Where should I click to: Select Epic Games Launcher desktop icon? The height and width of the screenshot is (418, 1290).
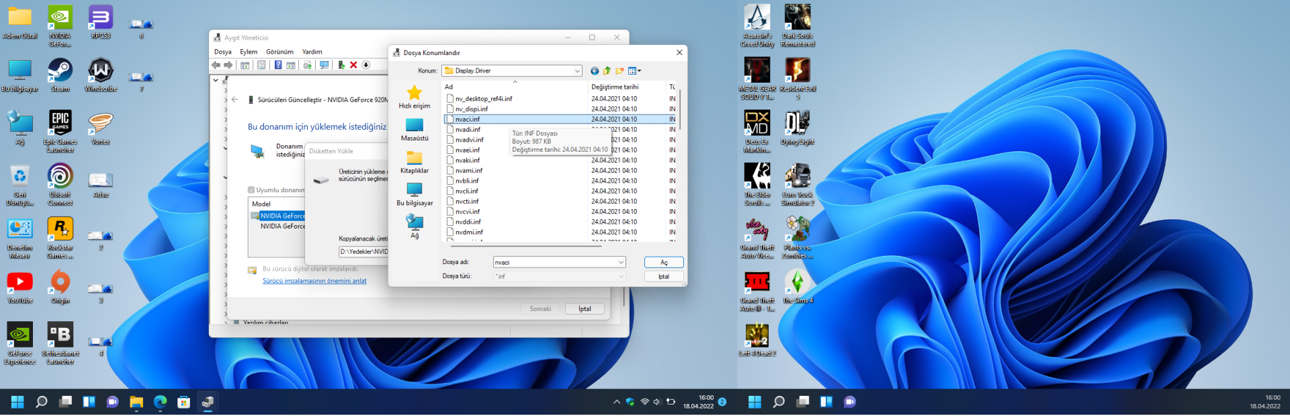[x=60, y=132]
